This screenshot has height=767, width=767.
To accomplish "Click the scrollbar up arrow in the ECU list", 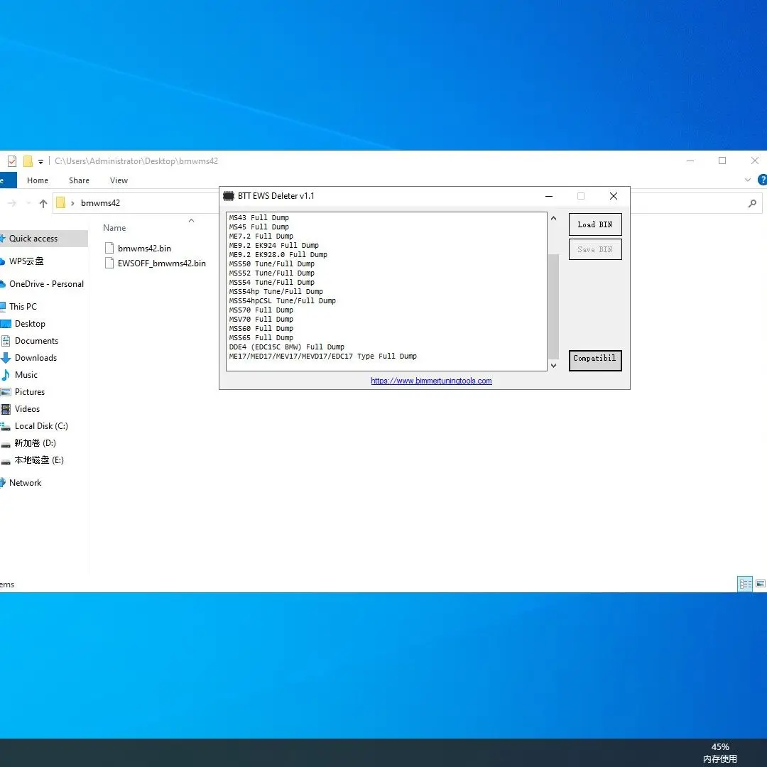I will pyautogui.click(x=554, y=218).
